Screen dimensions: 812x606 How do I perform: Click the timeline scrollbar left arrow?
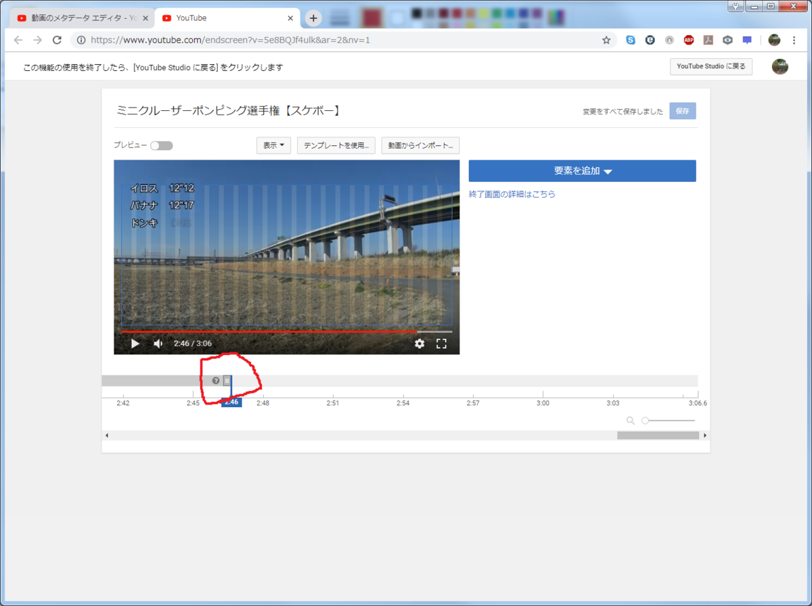pos(106,436)
